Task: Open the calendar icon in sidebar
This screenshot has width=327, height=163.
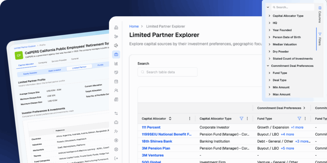Action: pyautogui.click(x=116, y=81)
